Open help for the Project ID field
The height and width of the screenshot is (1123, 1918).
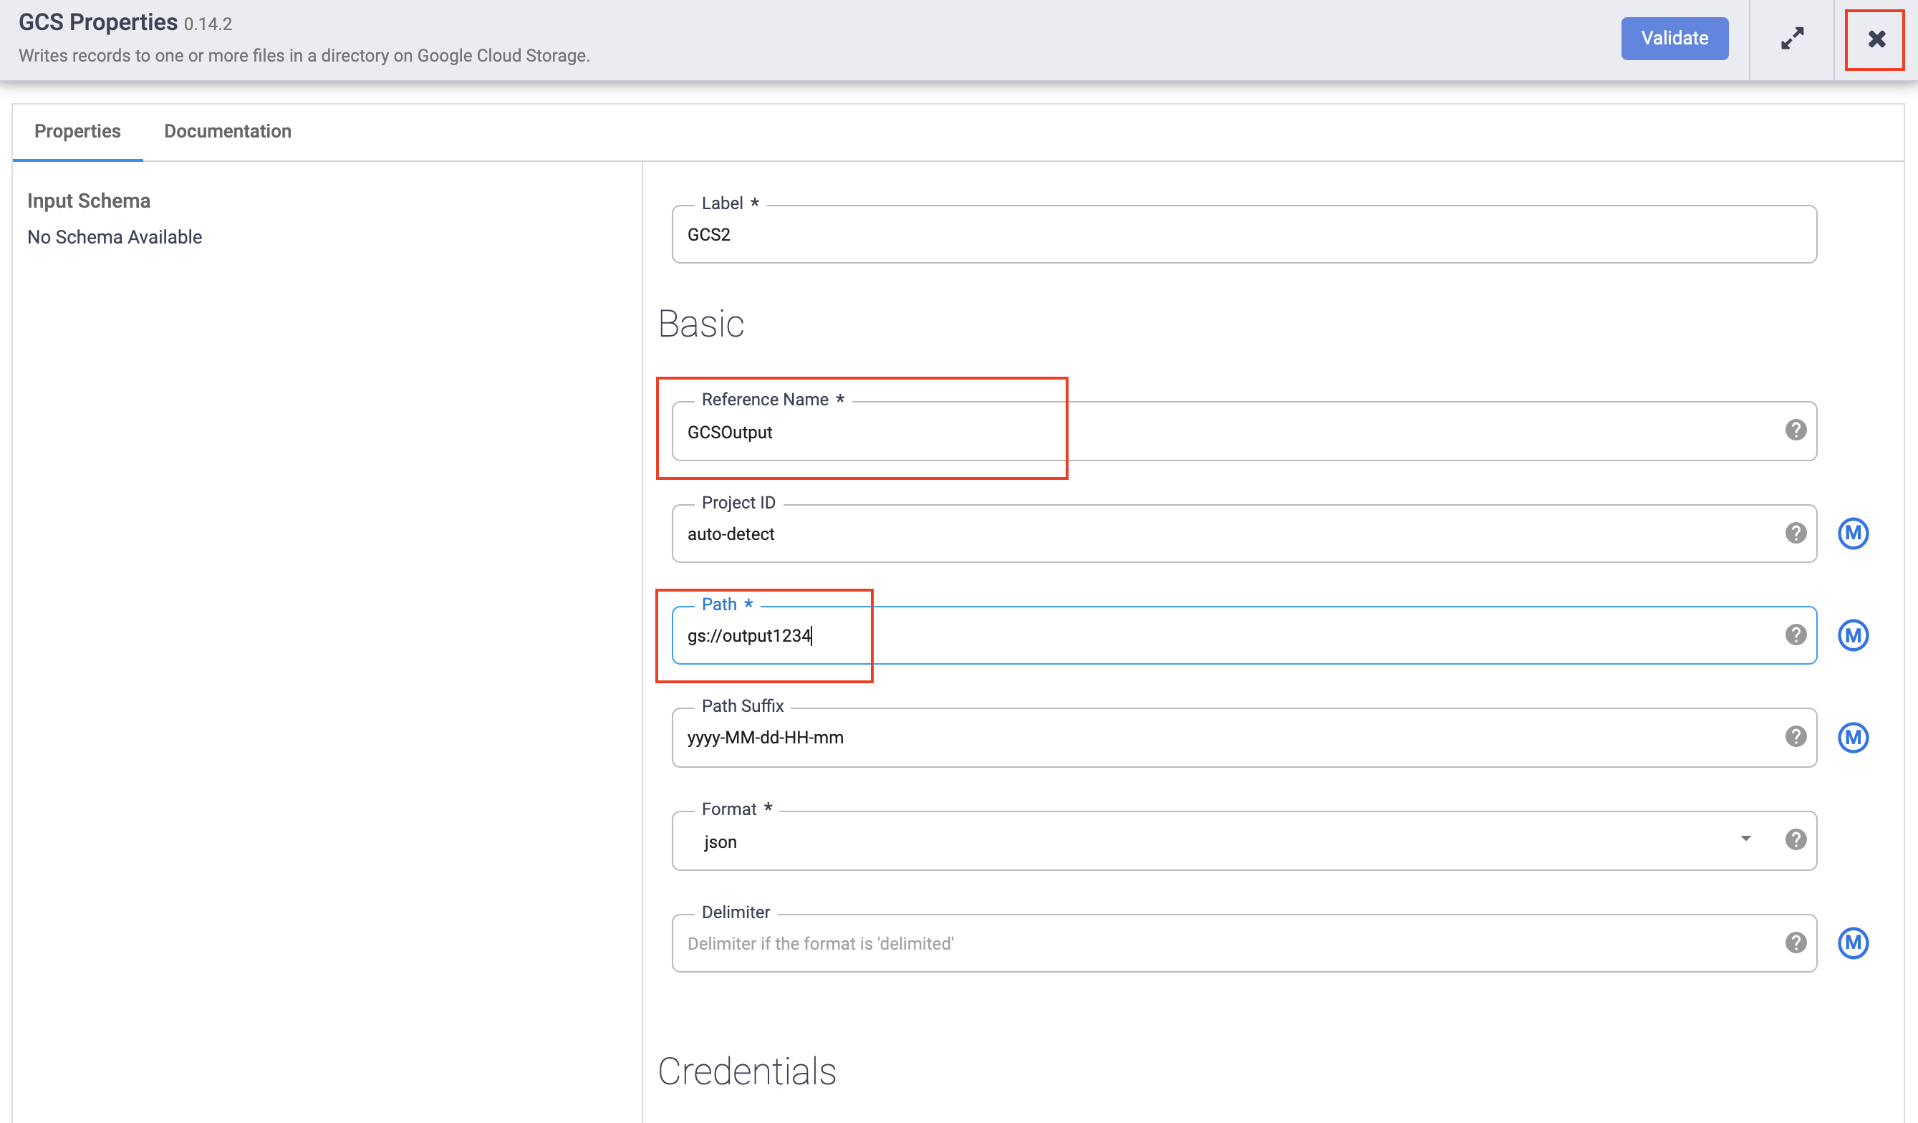(1796, 533)
